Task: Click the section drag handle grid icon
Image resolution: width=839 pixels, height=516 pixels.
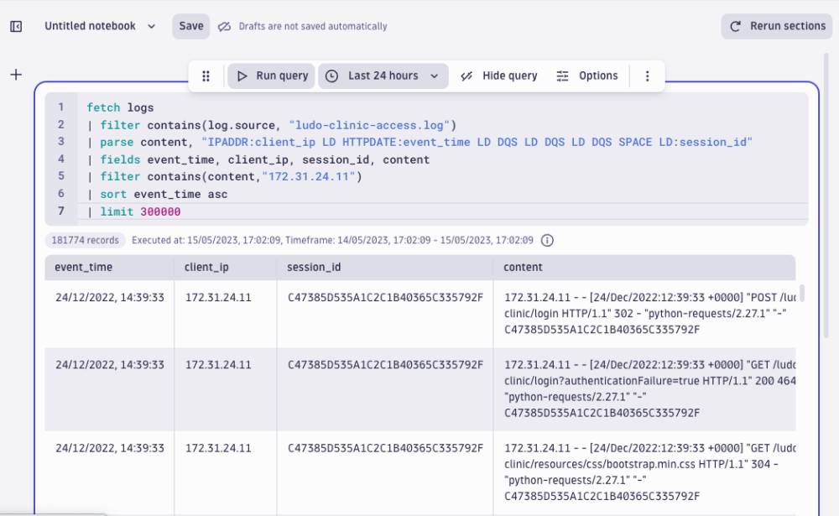Action: 206,76
